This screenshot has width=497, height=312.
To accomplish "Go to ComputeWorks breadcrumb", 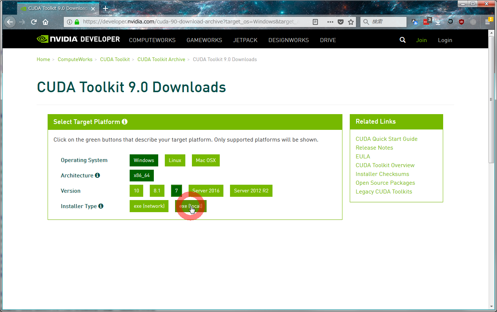I will pyautogui.click(x=75, y=59).
